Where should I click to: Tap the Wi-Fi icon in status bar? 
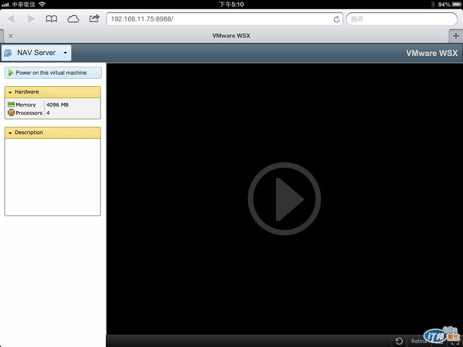[42, 4]
